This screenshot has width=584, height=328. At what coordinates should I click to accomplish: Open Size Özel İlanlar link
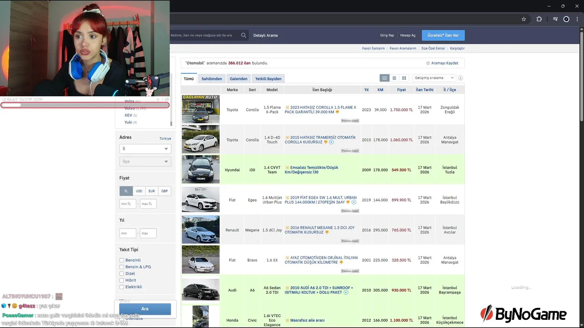point(433,48)
